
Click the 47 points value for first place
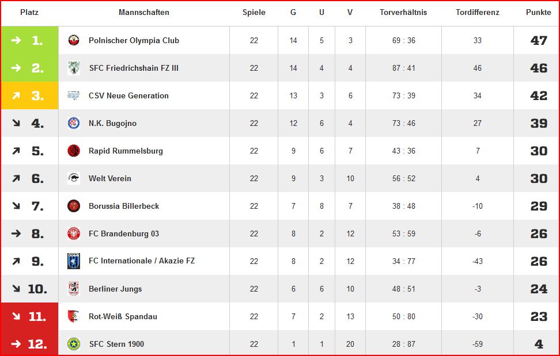(539, 40)
